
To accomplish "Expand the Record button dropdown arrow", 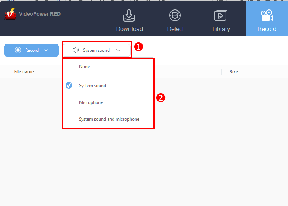I will click(x=46, y=50).
